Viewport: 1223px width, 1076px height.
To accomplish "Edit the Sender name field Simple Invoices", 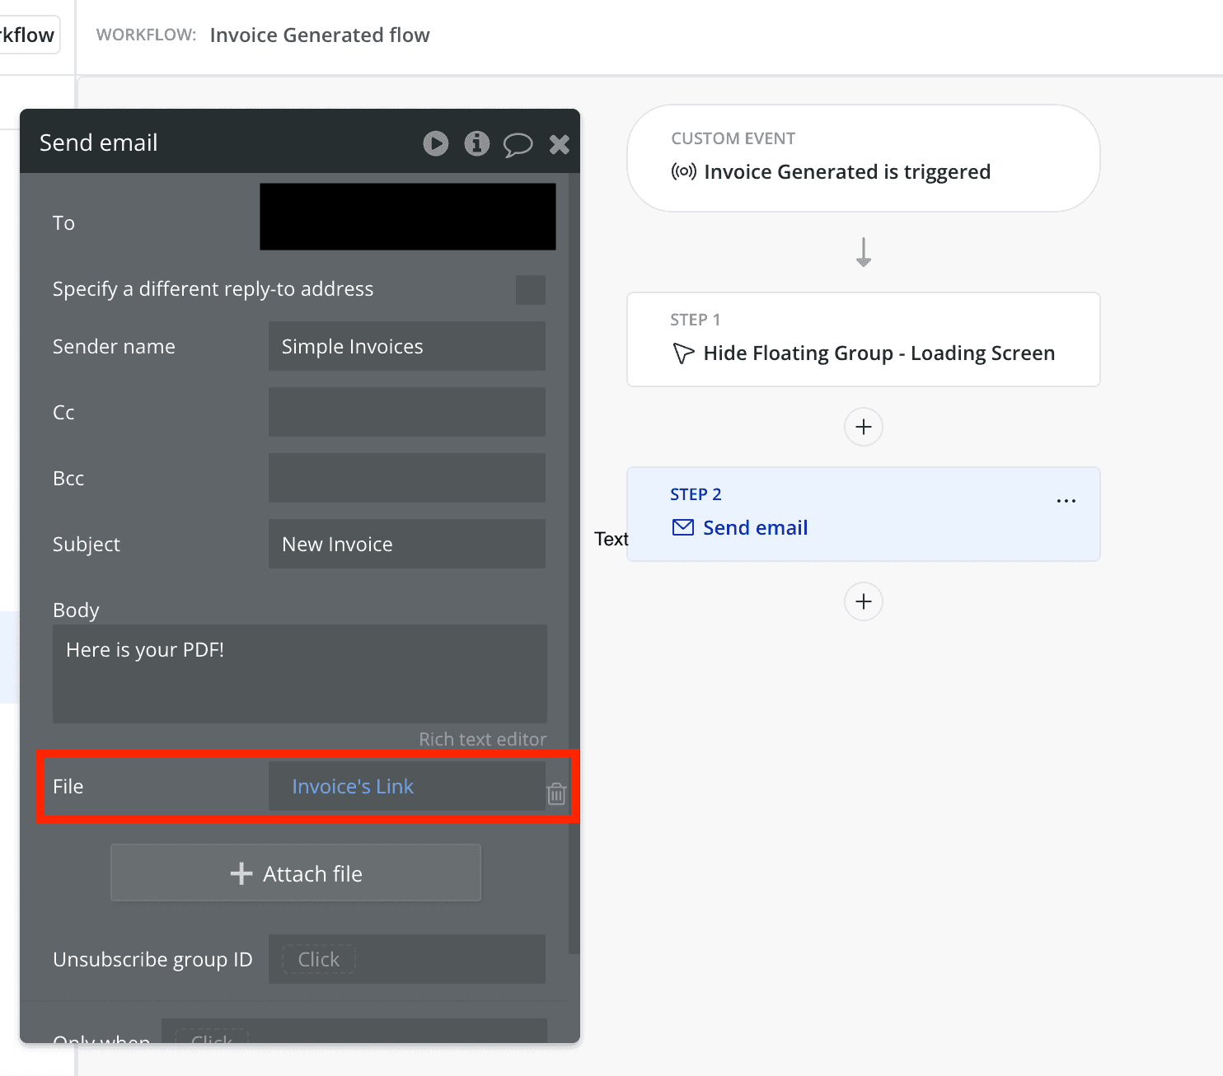I will point(406,346).
